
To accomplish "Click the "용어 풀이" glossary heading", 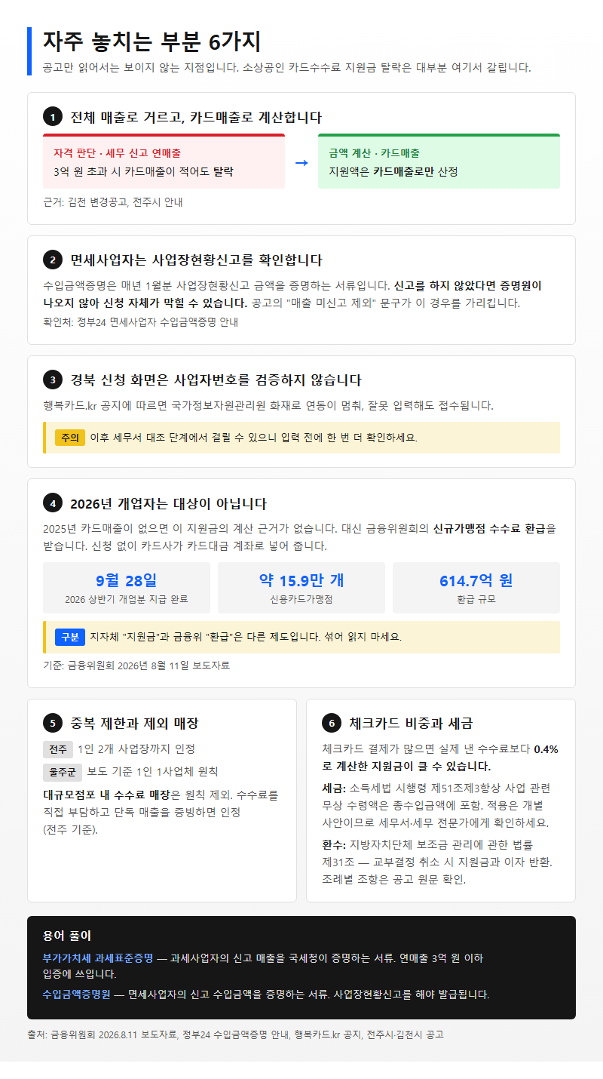I will tap(67, 936).
